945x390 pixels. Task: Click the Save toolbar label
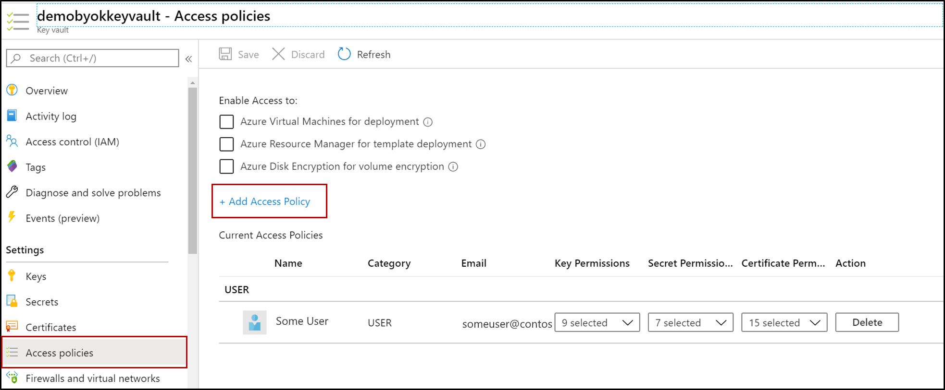click(x=249, y=55)
